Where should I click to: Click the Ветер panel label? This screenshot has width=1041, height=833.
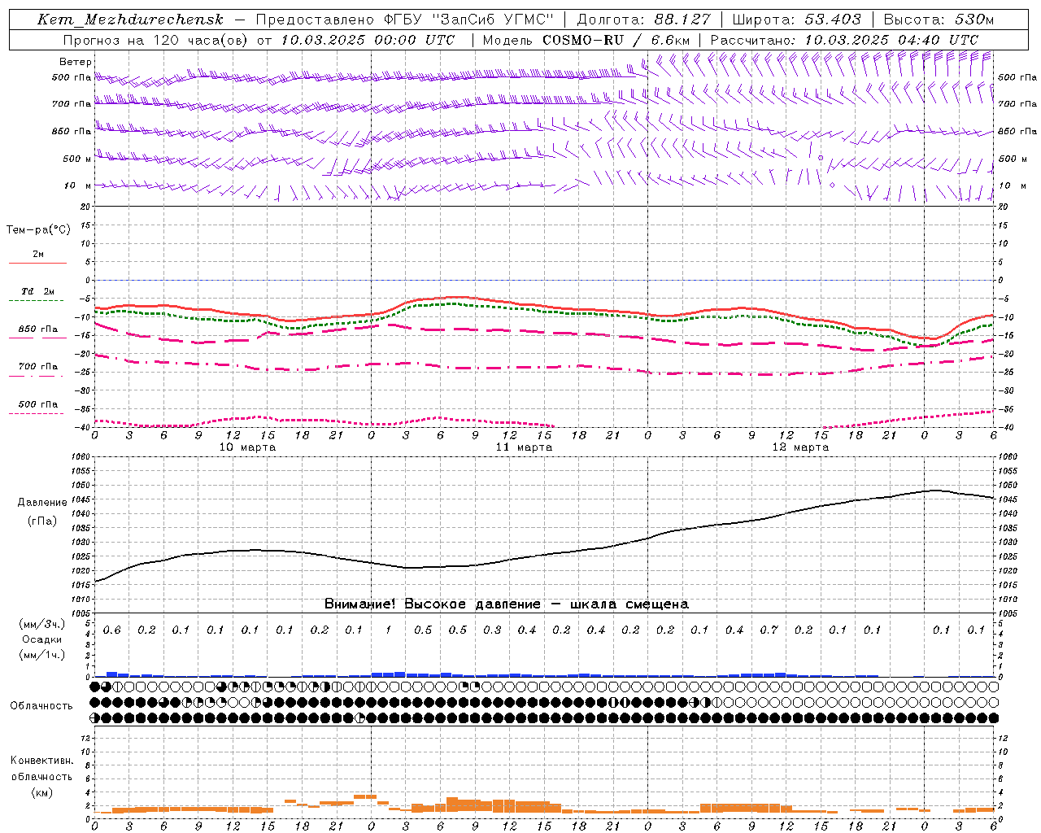coord(76,62)
